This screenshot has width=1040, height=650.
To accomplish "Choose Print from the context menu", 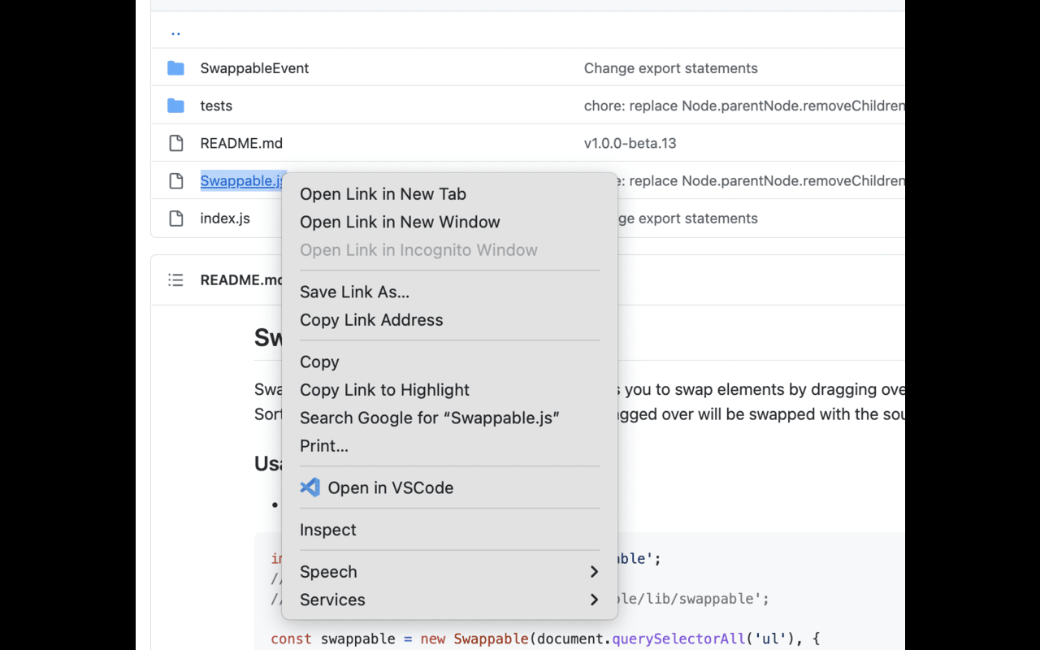I will pos(323,445).
